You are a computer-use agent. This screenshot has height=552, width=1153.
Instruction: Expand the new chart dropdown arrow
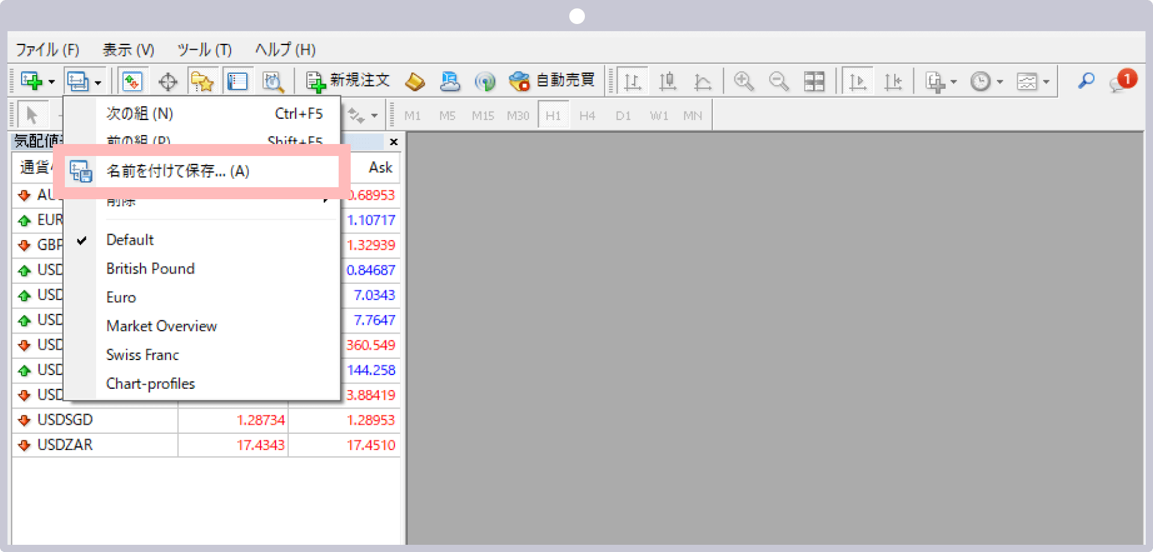[52, 82]
